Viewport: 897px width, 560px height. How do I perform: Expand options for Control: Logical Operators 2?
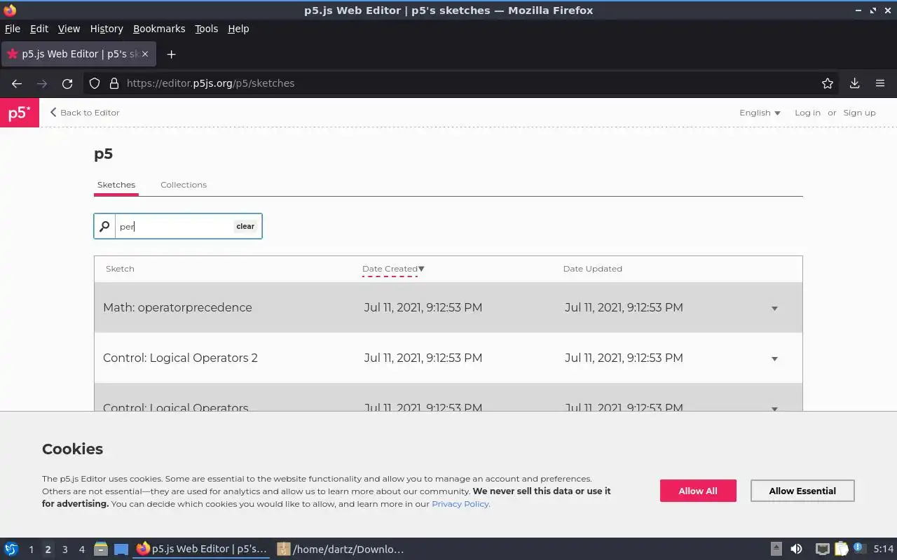[x=774, y=358]
